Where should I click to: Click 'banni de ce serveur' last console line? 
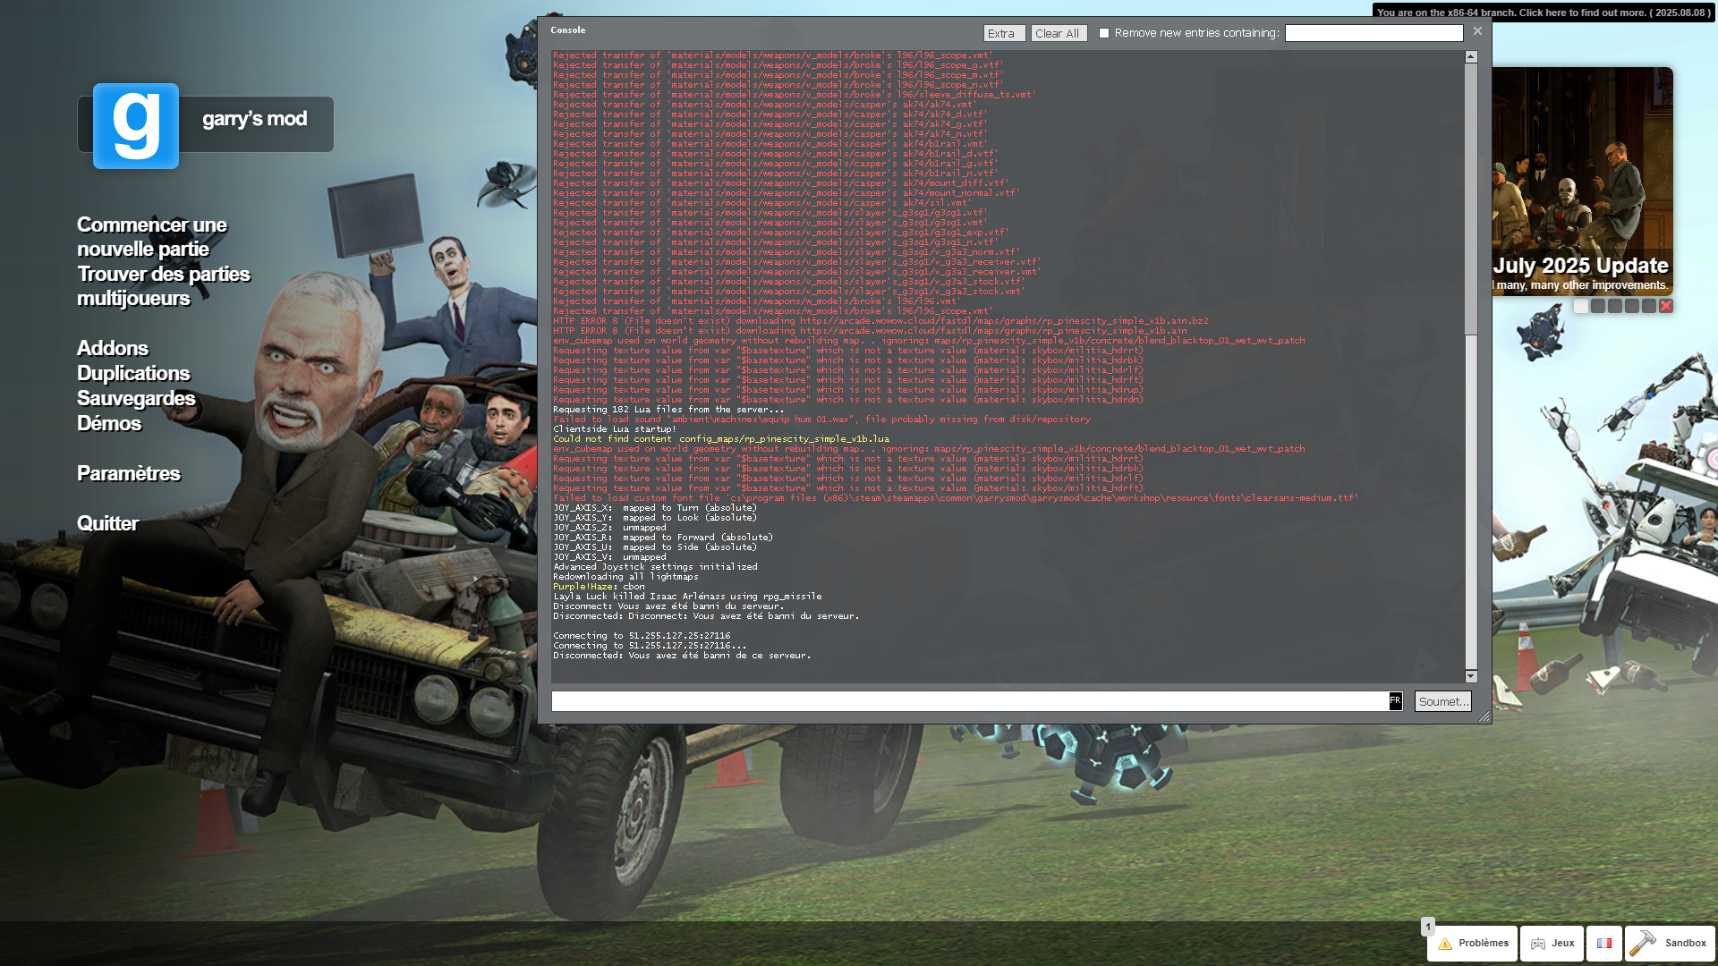pyautogui.click(x=682, y=656)
